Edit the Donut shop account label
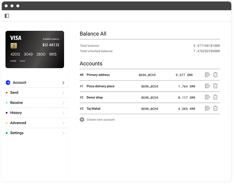This screenshot has width=234, height=184. pos(207,97)
